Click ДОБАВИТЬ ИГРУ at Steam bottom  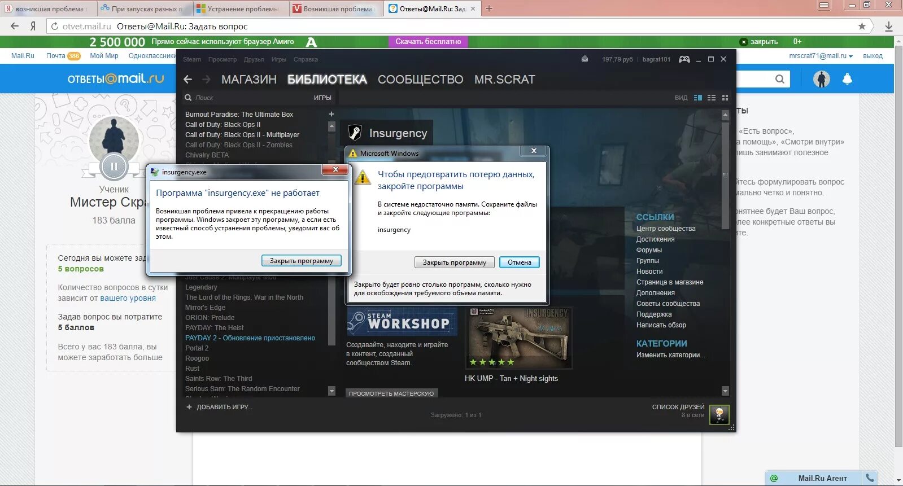(220, 407)
